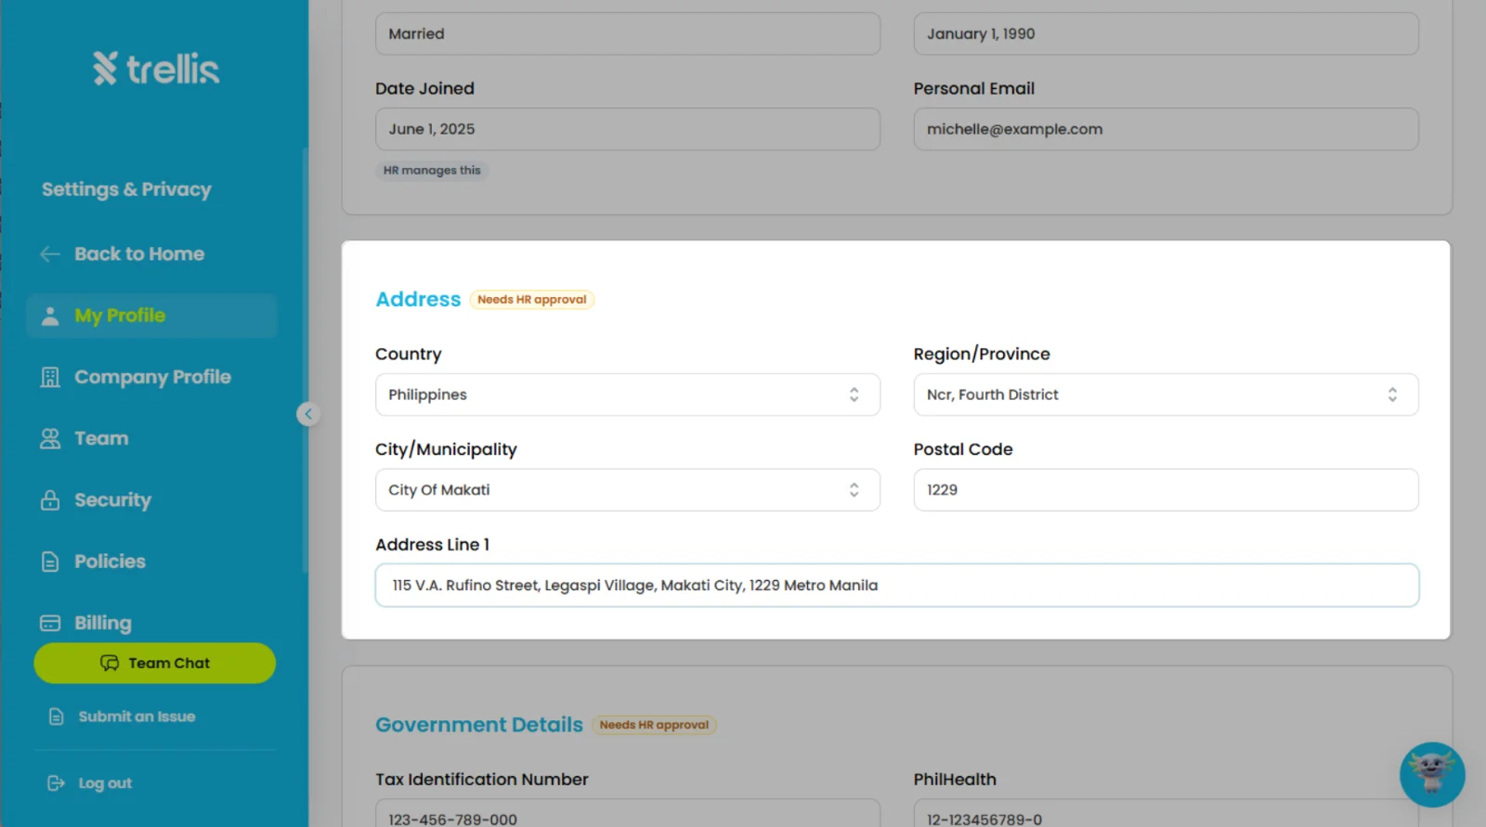1486x827 pixels.
Task: Open Company Profile settings
Action: pyautogui.click(x=152, y=377)
